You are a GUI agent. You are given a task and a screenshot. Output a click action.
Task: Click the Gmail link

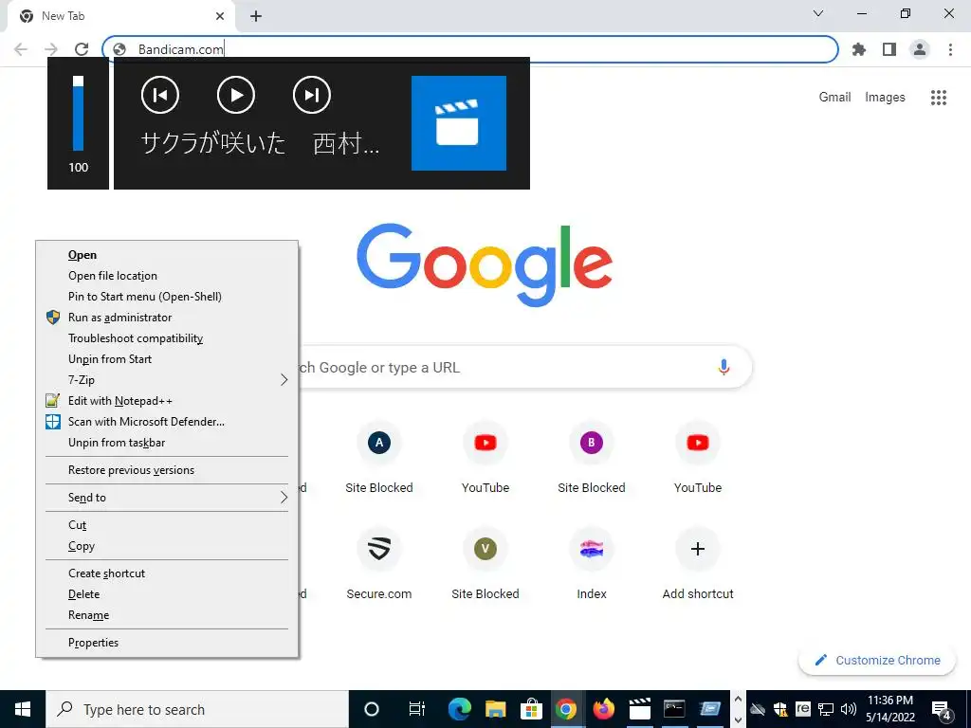(x=834, y=98)
